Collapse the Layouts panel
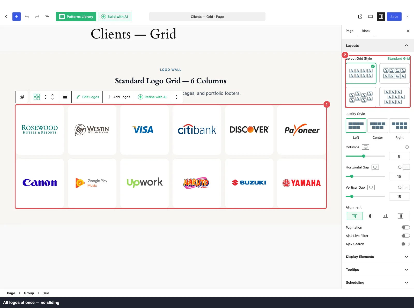This screenshot has height=308, width=414. [378, 45]
